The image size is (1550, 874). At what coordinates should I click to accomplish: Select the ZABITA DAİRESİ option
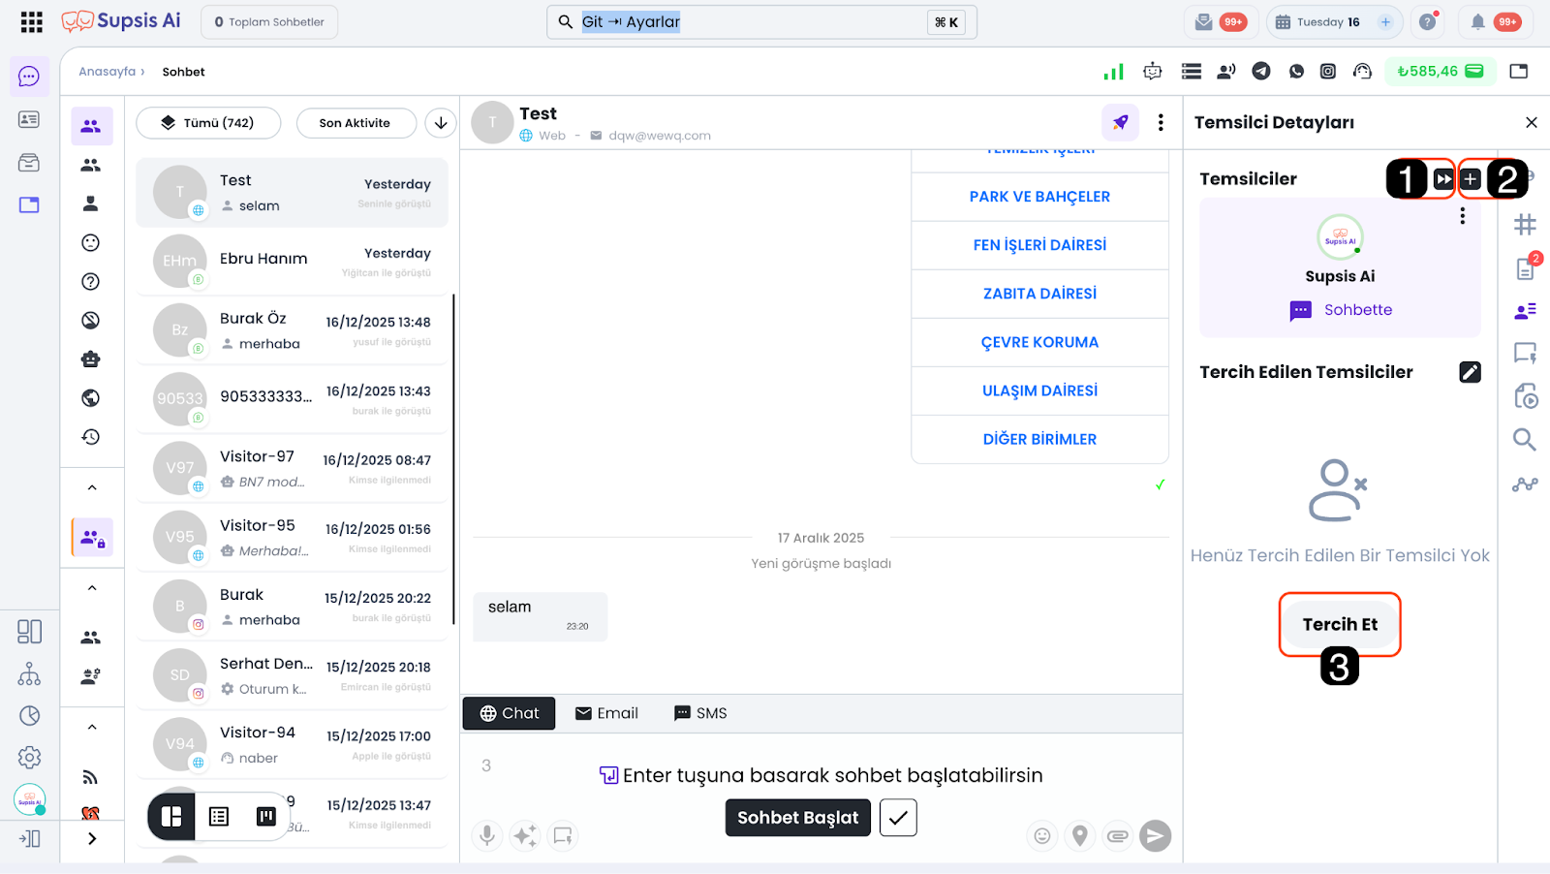click(x=1039, y=294)
